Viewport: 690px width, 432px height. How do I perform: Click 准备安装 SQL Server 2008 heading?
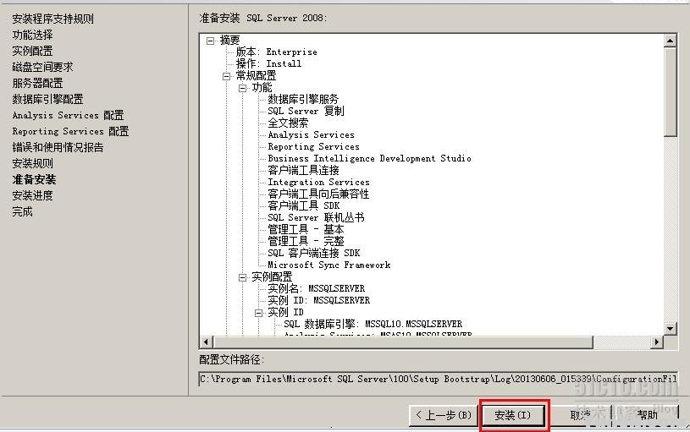263,19
